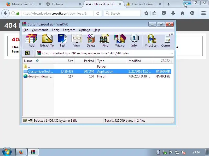
Task: Click the WinRAR taskbar button
Action: click(x=33, y=152)
